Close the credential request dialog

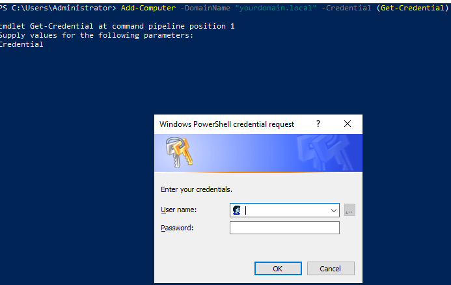348,124
